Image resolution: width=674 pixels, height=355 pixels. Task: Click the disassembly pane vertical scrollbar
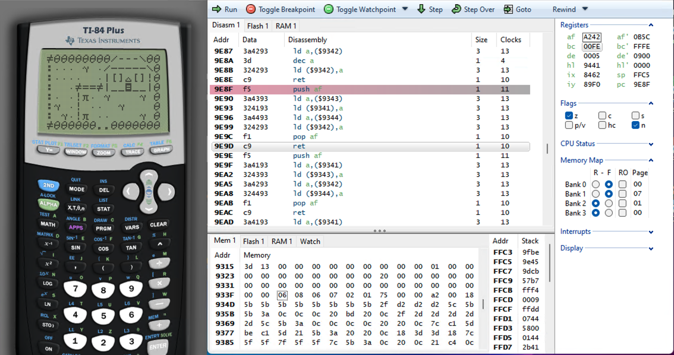(547, 149)
